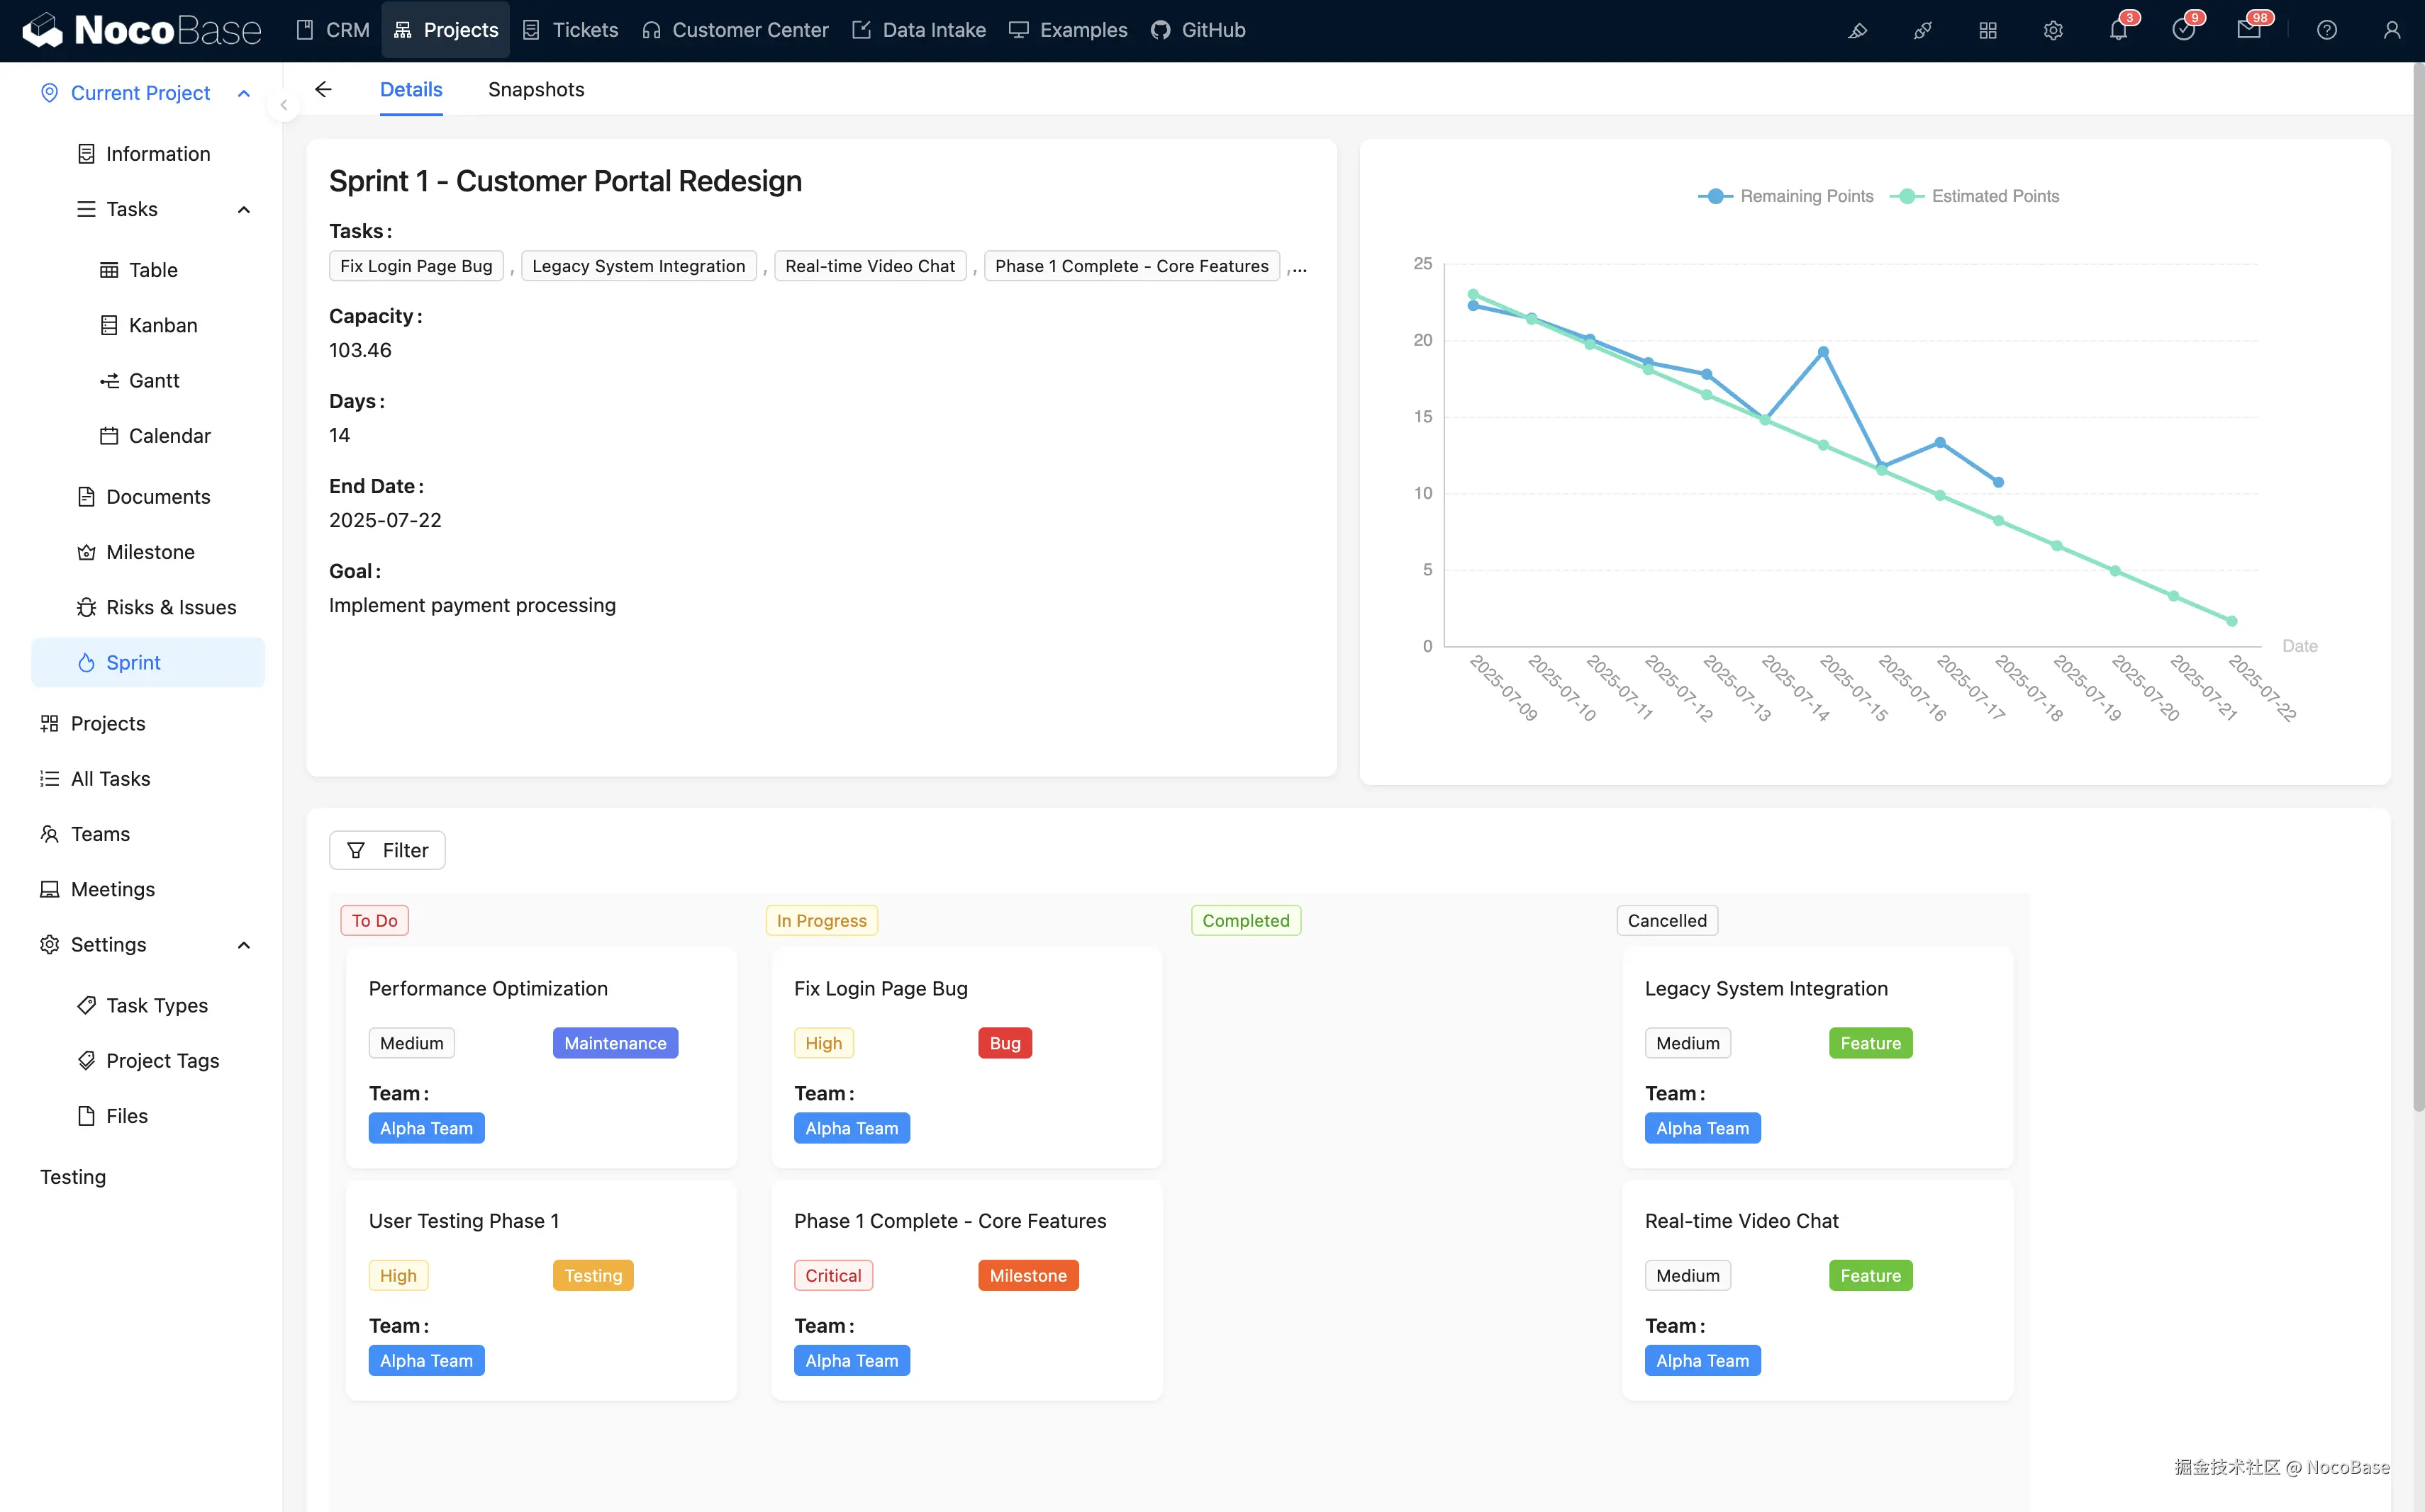Viewport: 2425px width, 1512px height.
Task: Collapse the Settings submenu
Action: click(243, 945)
